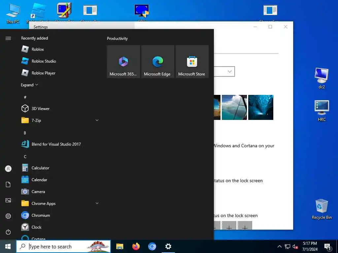Open the dc2 desktop shortcut
The width and height of the screenshot is (338, 253).
pos(321,78)
